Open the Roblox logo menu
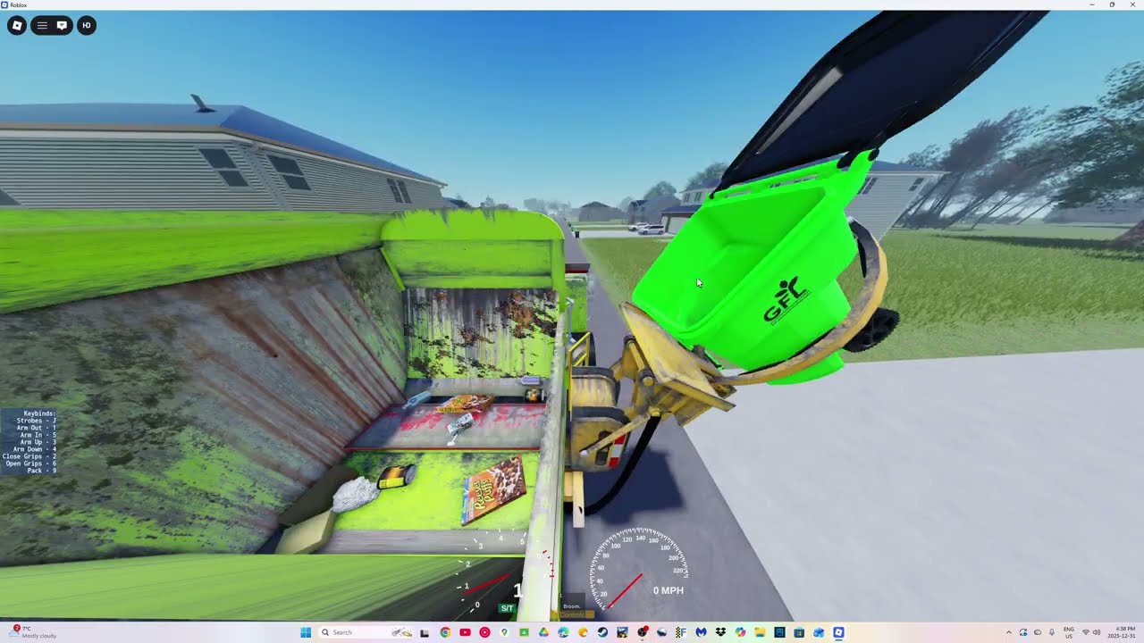The height and width of the screenshot is (643, 1144). (x=17, y=25)
